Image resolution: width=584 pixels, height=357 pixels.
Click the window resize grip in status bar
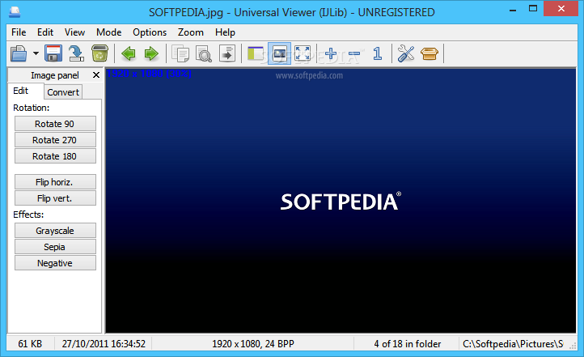tap(573, 346)
